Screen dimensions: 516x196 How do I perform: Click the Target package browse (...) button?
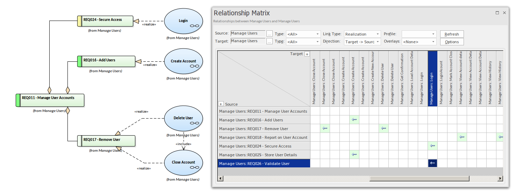click(x=269, y=41)
